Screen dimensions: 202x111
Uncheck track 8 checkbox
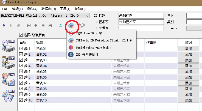pos(21,88)
